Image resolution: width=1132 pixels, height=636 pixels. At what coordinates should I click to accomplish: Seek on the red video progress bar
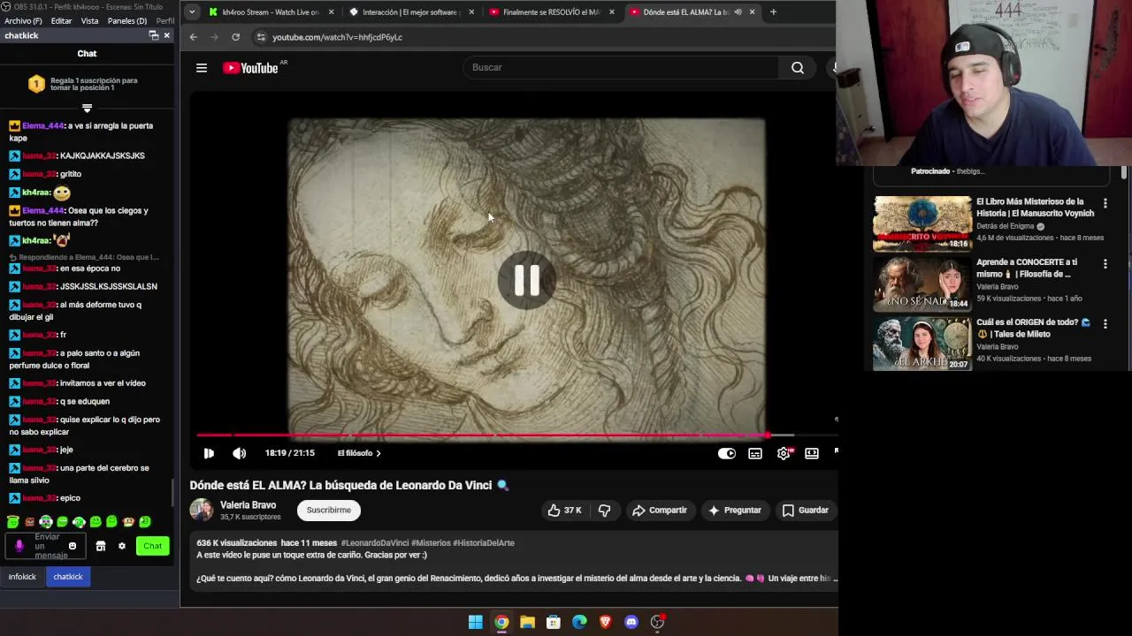click(x=482, y=435)
